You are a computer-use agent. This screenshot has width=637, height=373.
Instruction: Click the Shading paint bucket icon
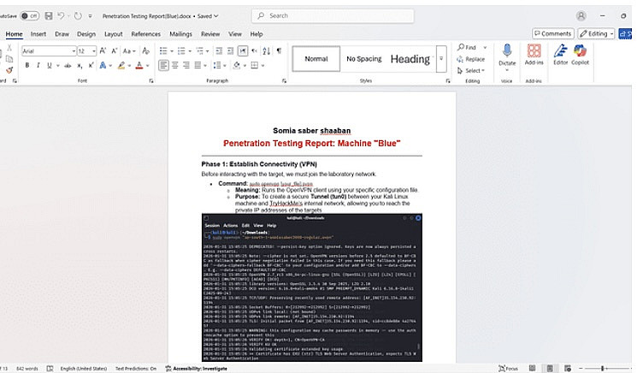point(237,65)
